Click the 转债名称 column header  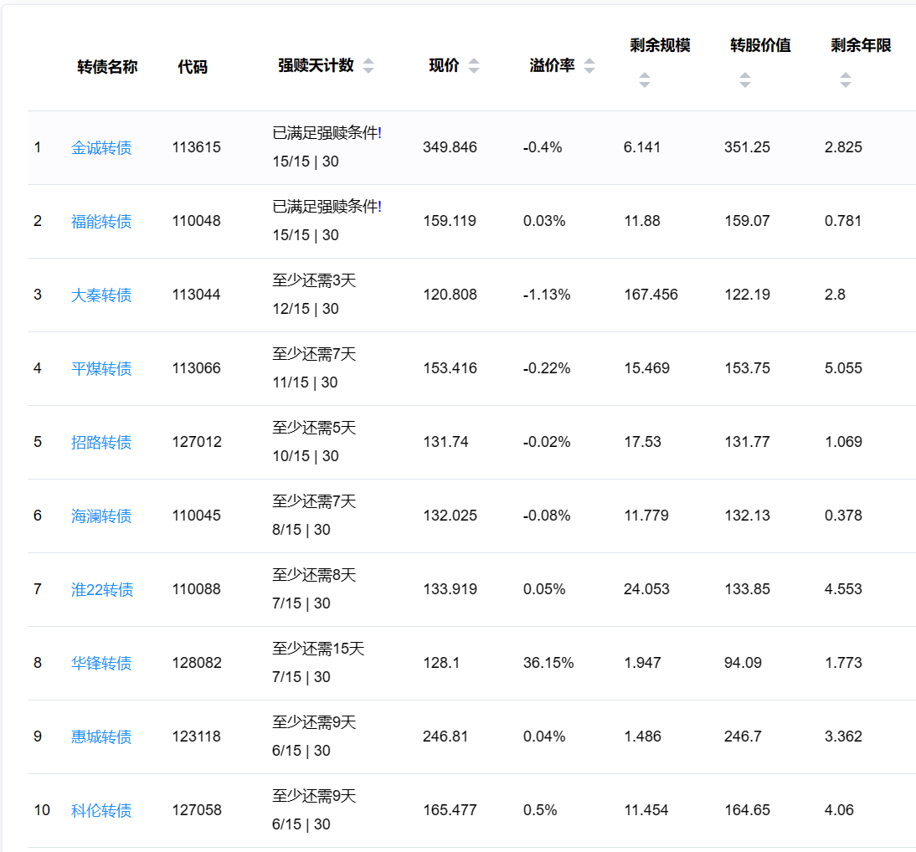[107, 67]
